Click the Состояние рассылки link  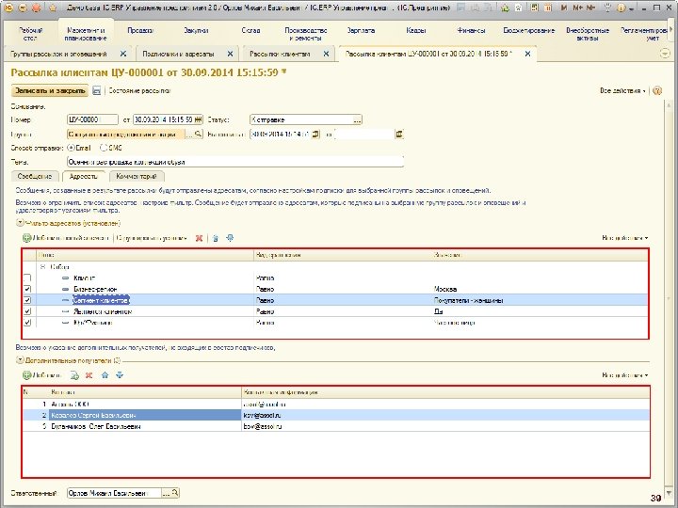138,91
